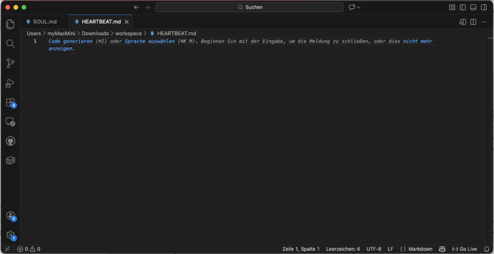Click the Suchen search field
Image resolution: width=494 pixels, height=254 pixels.
[249, 7]
